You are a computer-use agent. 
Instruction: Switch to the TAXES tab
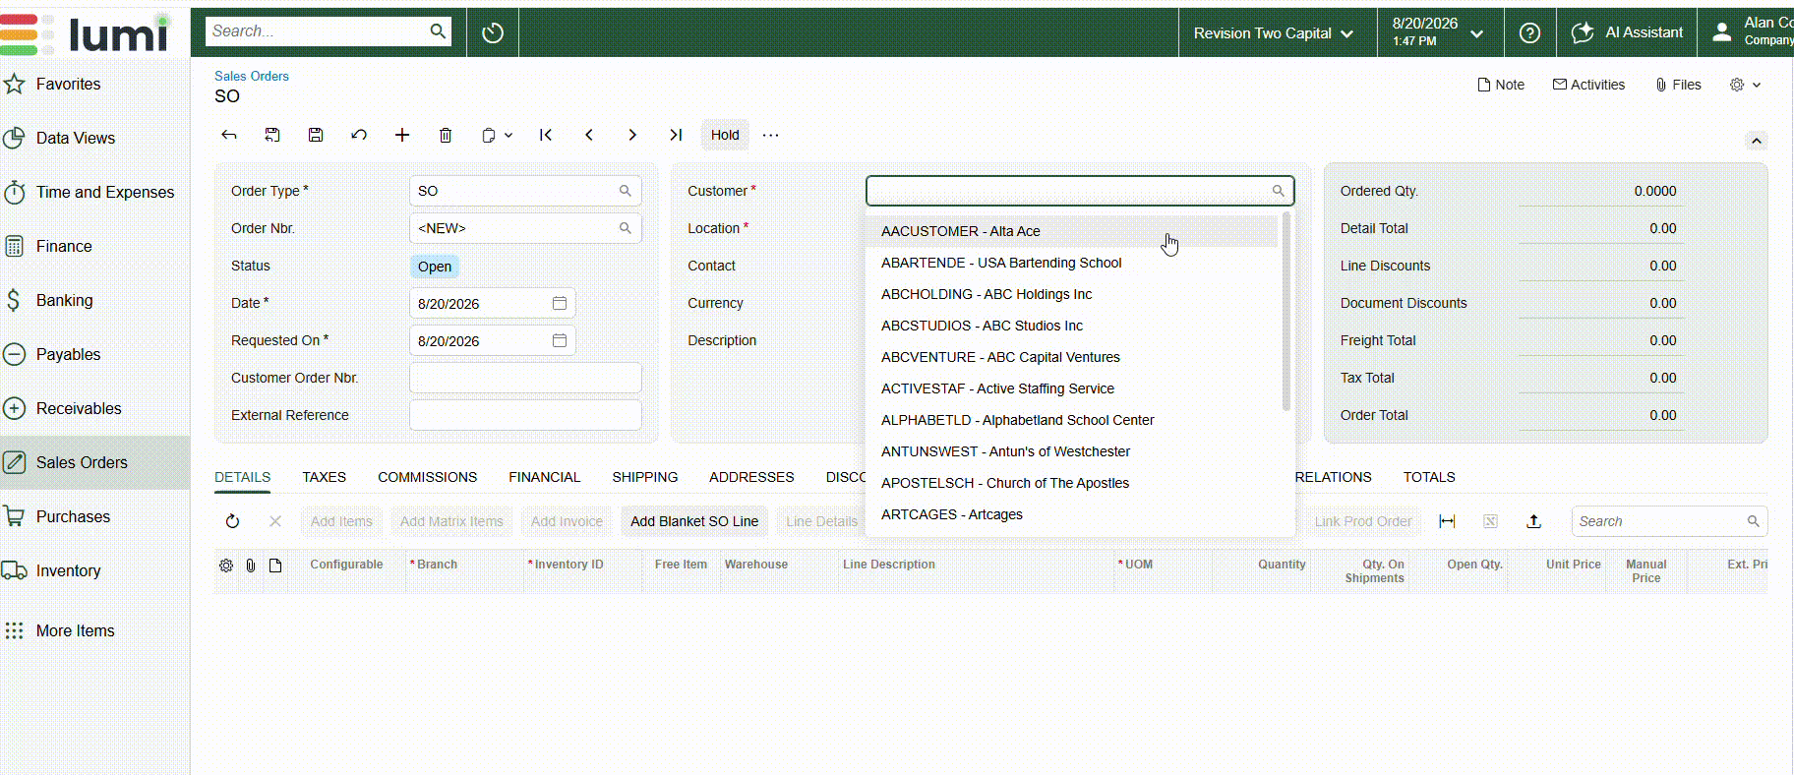tap(324, 477)
